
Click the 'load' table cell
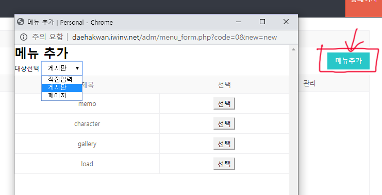pos(87,164)
